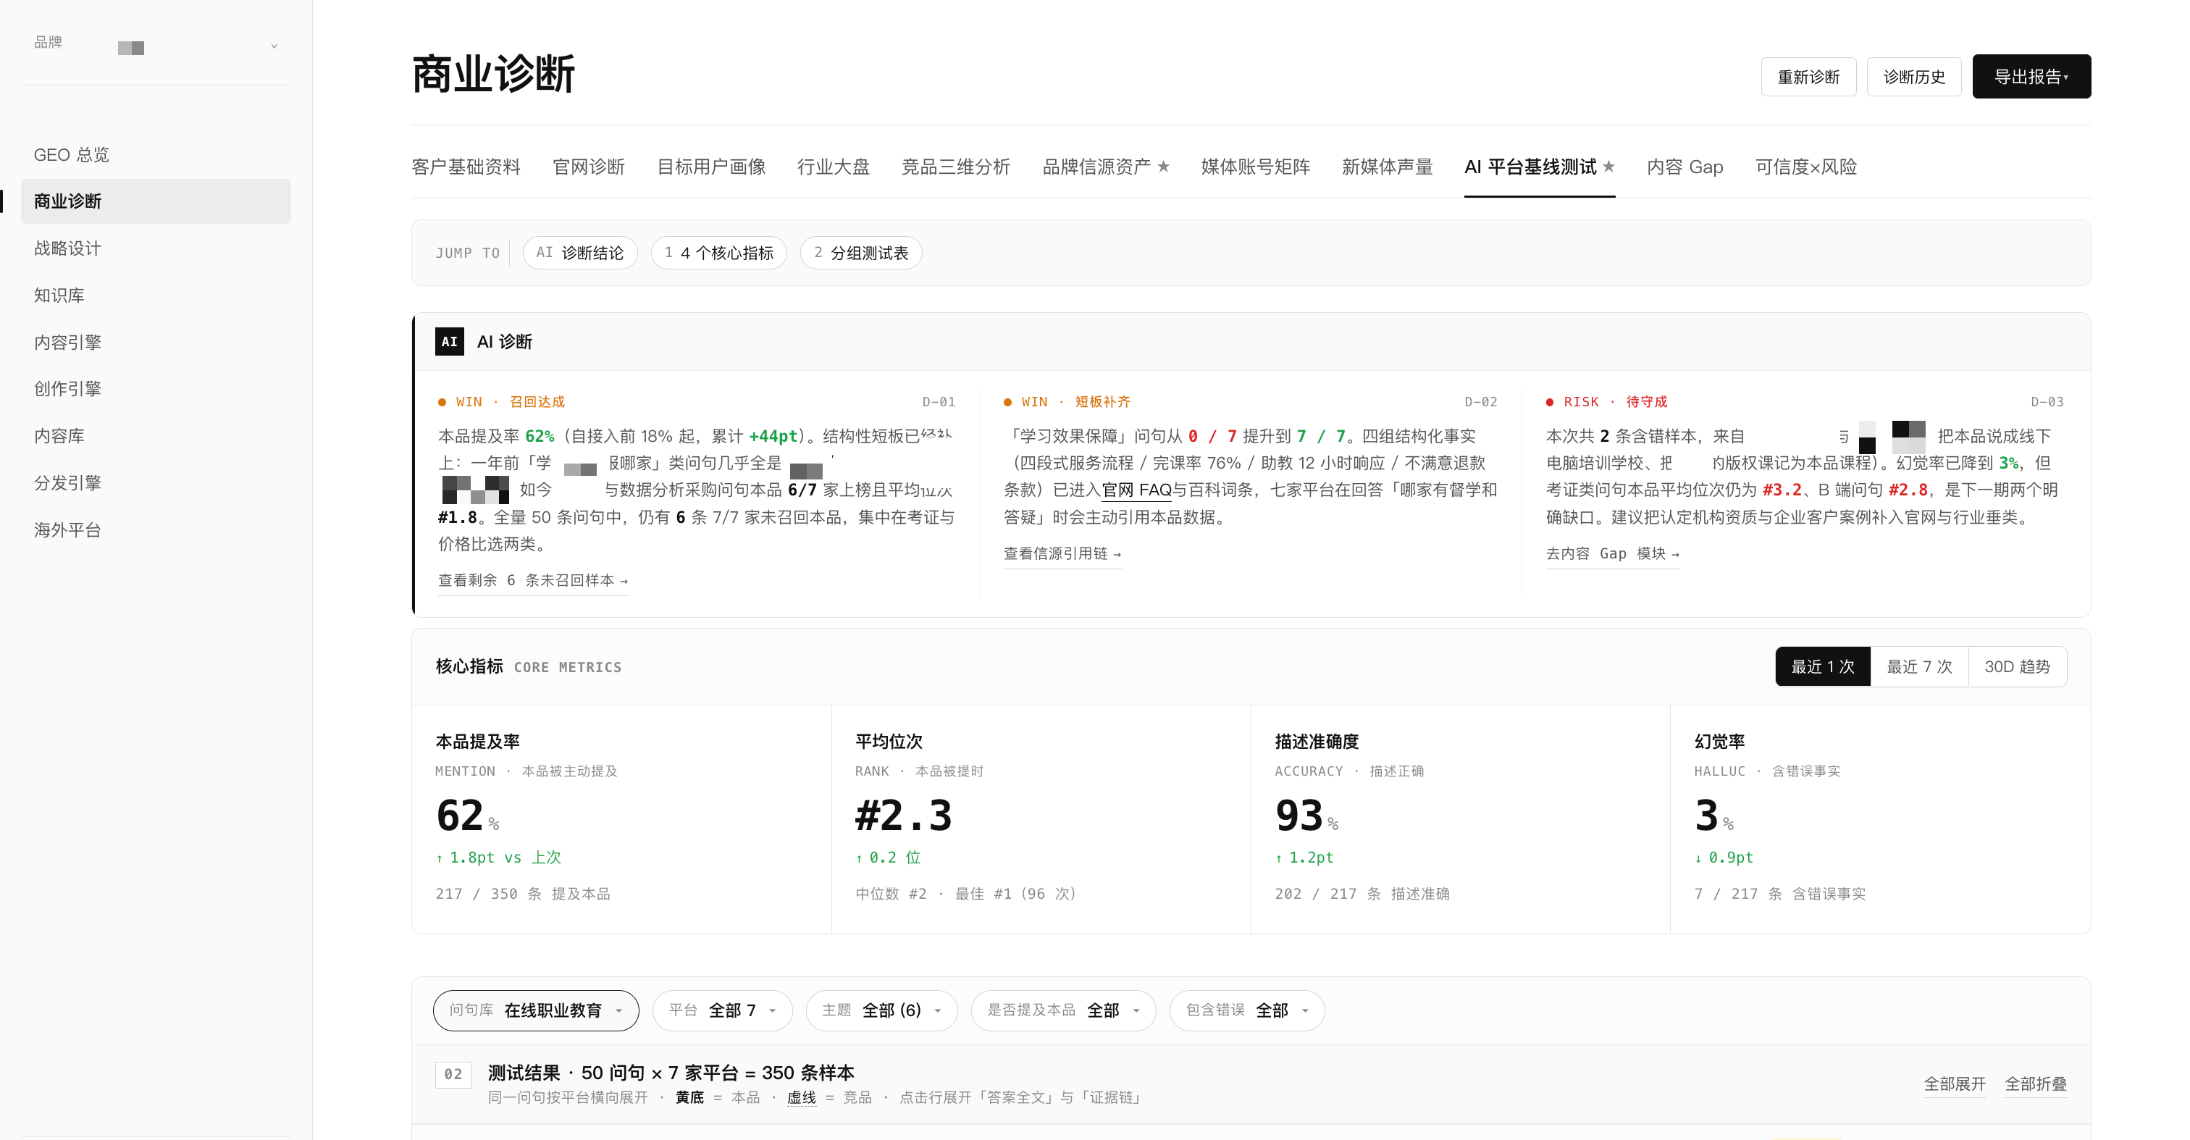Viewport: 2190px width, 1140px height.
Task: Click the D-03 card label
Action: click(2047, 401)
